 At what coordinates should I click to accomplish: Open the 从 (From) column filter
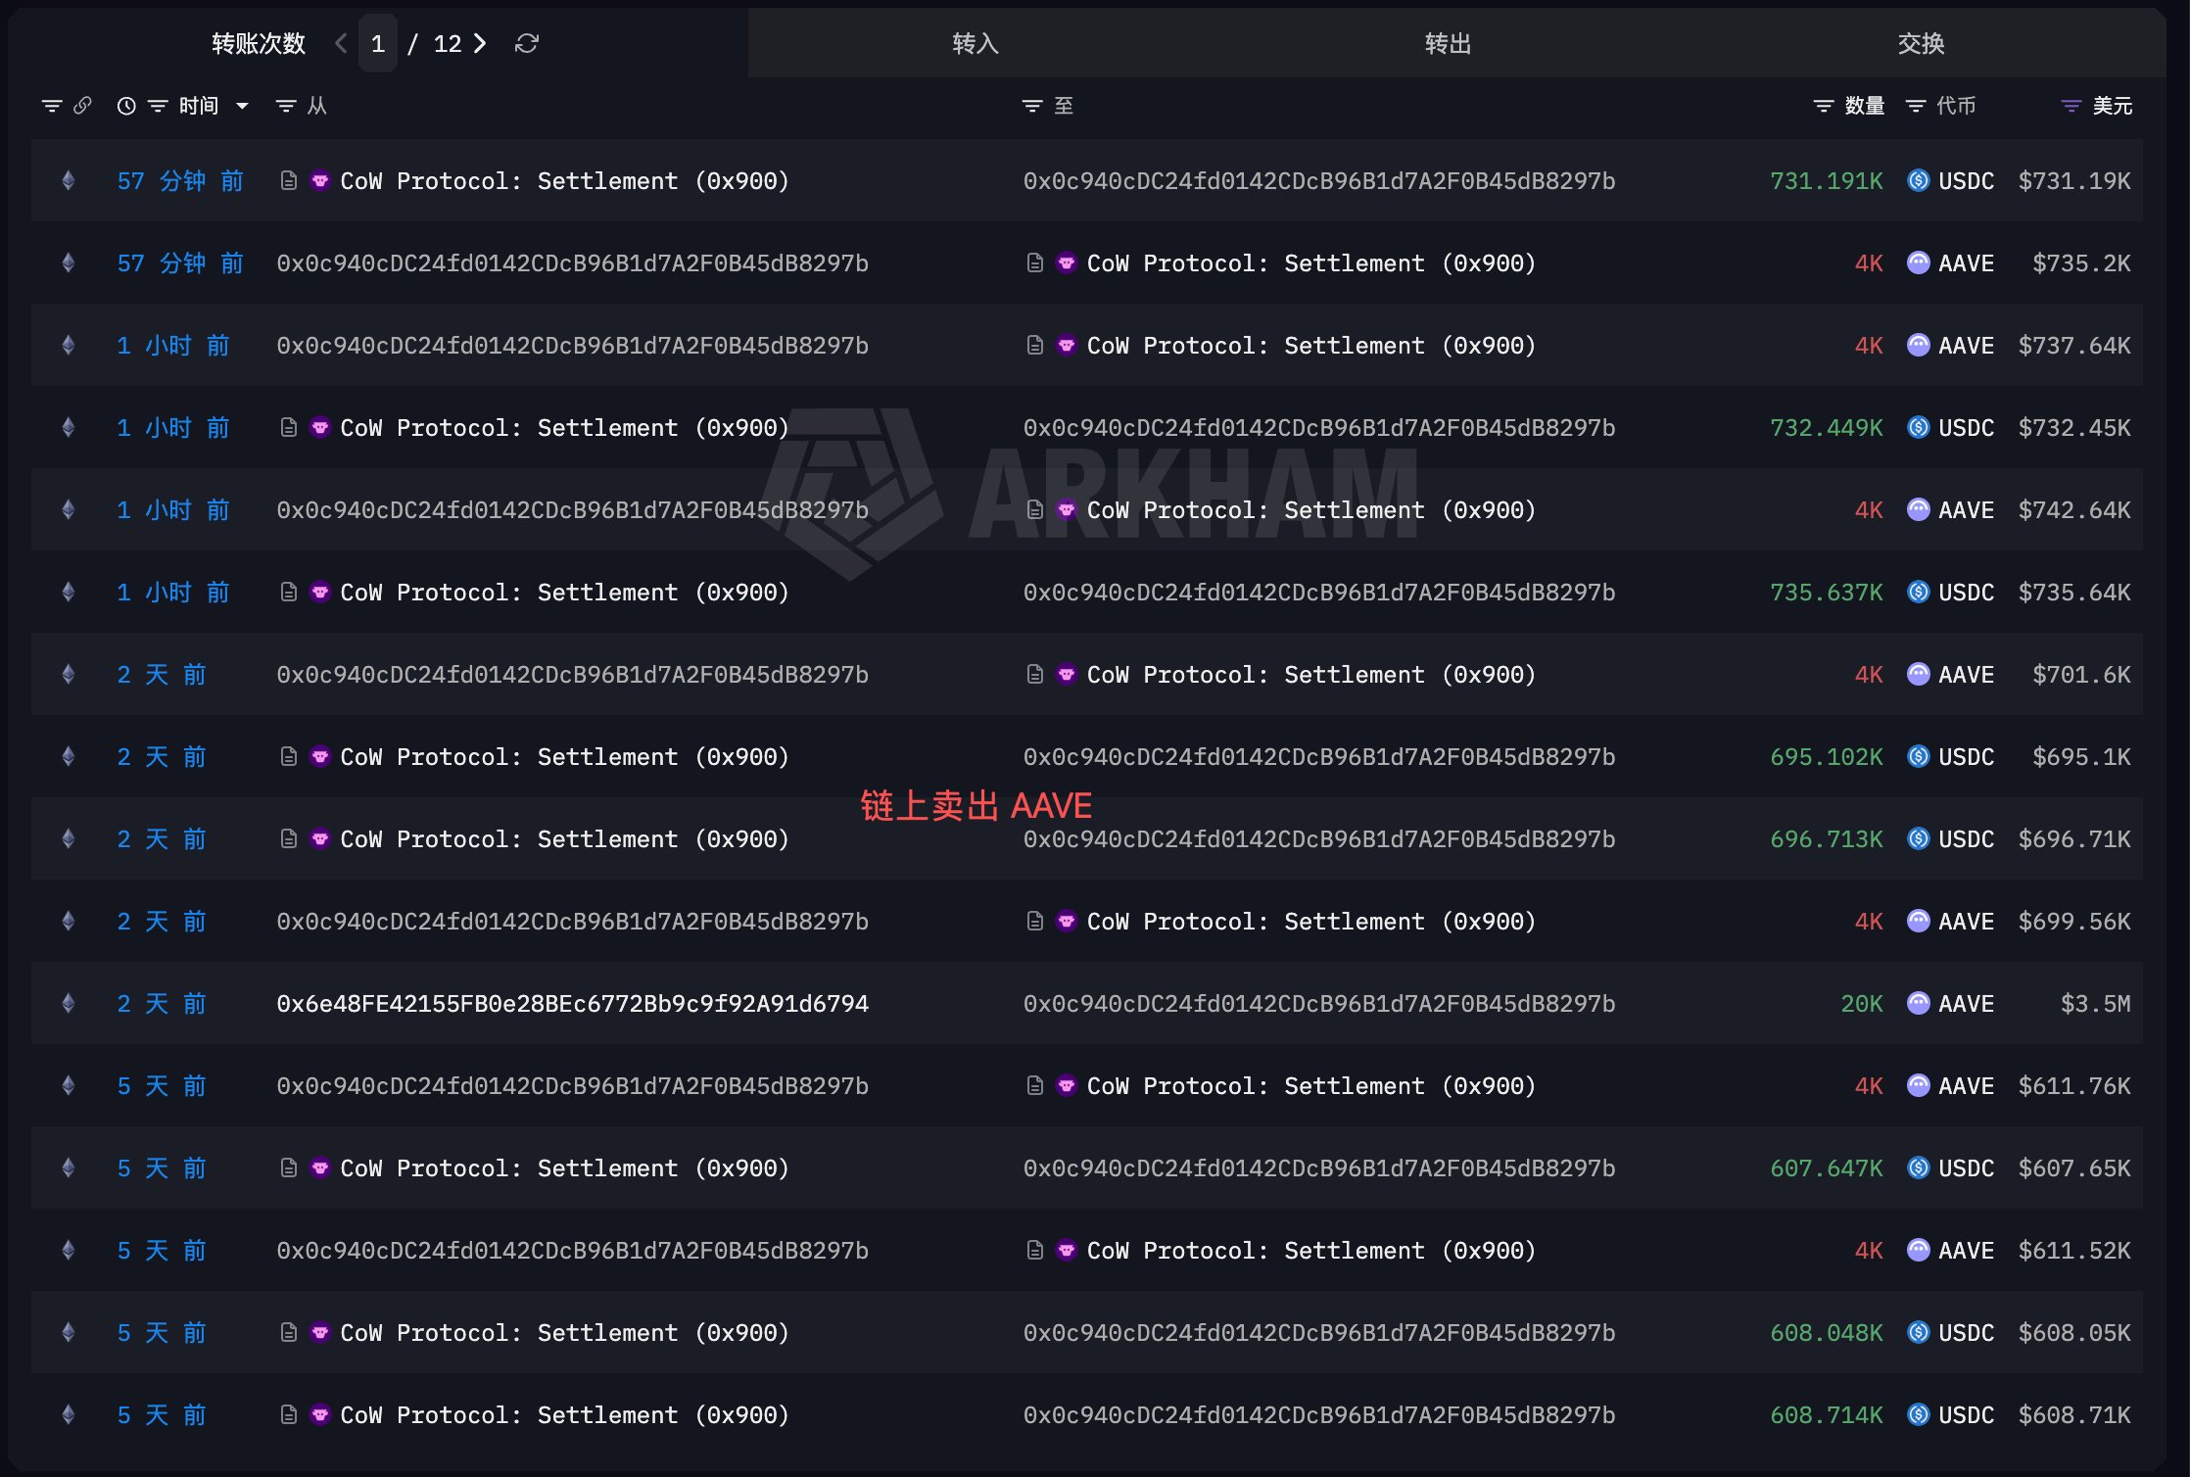286,106
